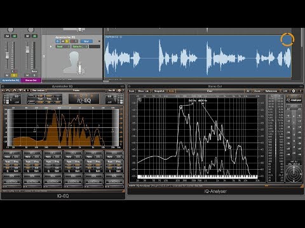The image size is (305, 228).
Task: Open IQ-Analyser settings gear icon
Action: (294, 91)
